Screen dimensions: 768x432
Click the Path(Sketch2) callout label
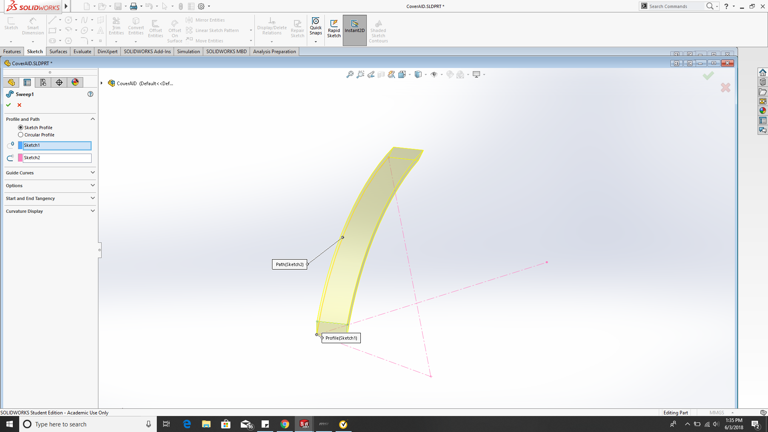tap(290, 264)
